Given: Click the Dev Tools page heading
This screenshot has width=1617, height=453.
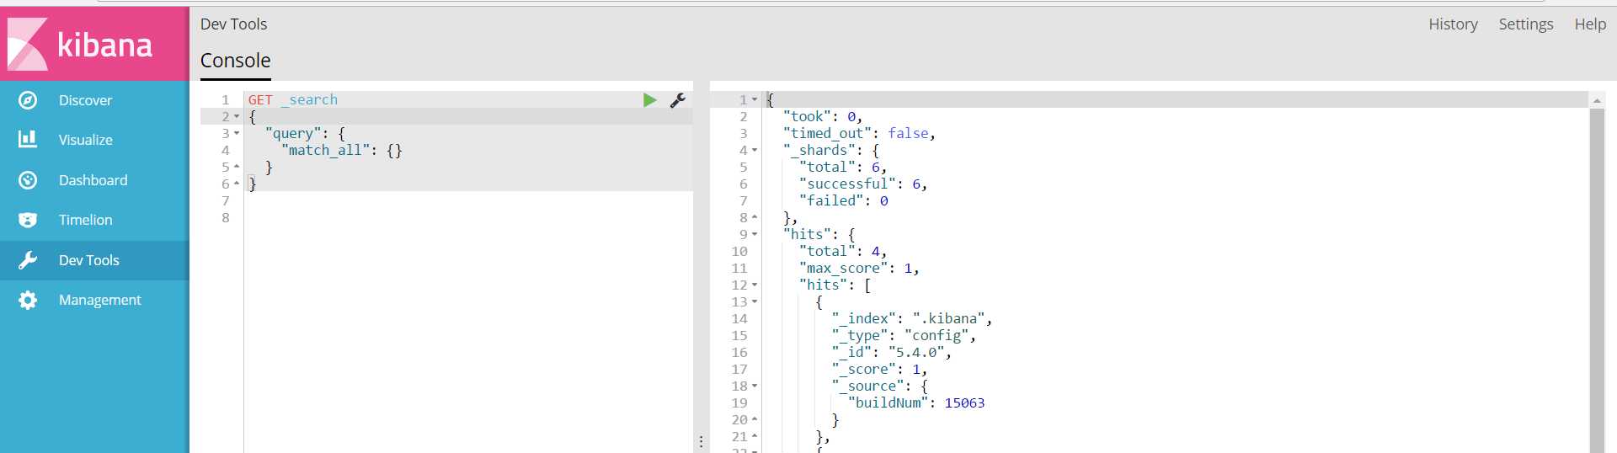Looking at the screenshot, I should coord(233,24).
